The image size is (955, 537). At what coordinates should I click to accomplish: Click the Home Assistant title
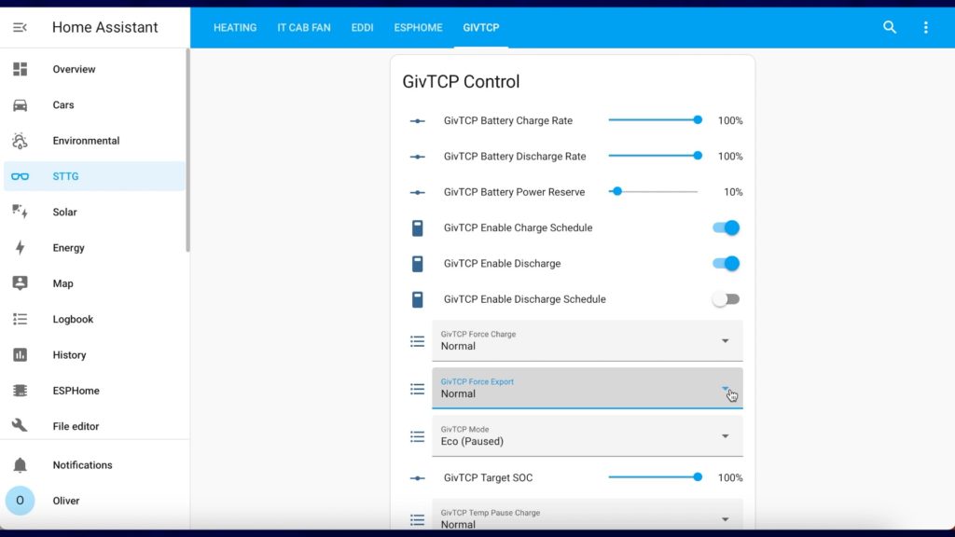[104, 27]
